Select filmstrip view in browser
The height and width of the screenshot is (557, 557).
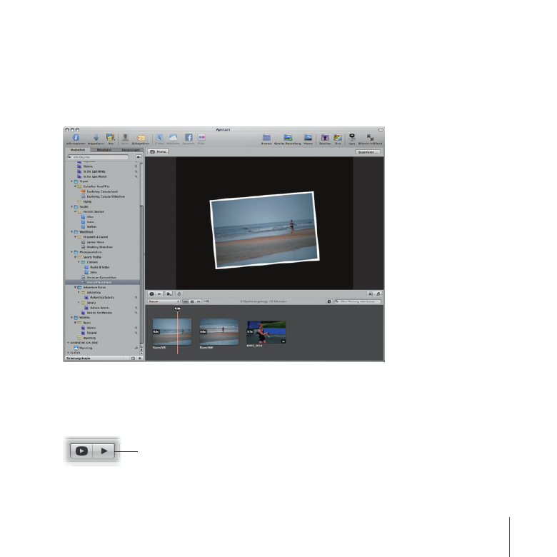[x=186, y=301]
